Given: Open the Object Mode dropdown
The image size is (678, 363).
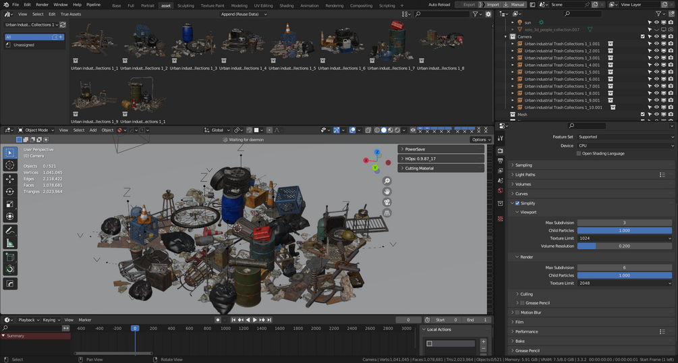Looking at the screenshot, I should 36,130.
